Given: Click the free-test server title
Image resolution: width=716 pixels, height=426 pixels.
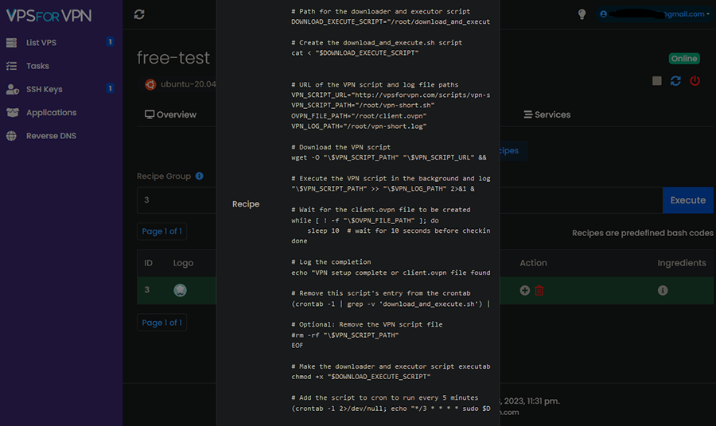Looking at the screenshot, I should [173, 57].
